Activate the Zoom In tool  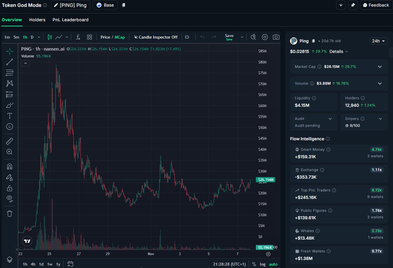tap(9, 152)
